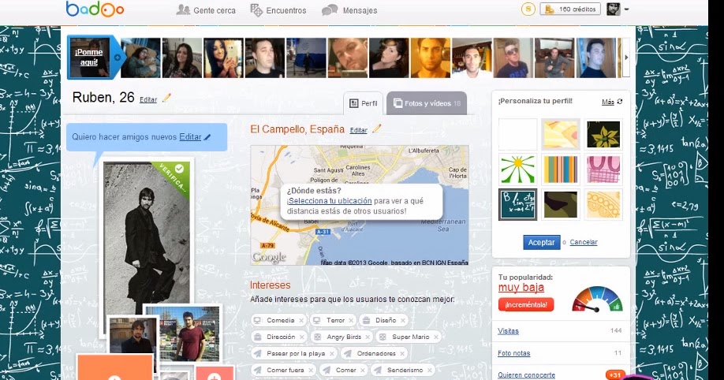This screenshot has width=724, height=380.
Task: Advance the spotlight strip with right arrow
Action: point(626,58)
